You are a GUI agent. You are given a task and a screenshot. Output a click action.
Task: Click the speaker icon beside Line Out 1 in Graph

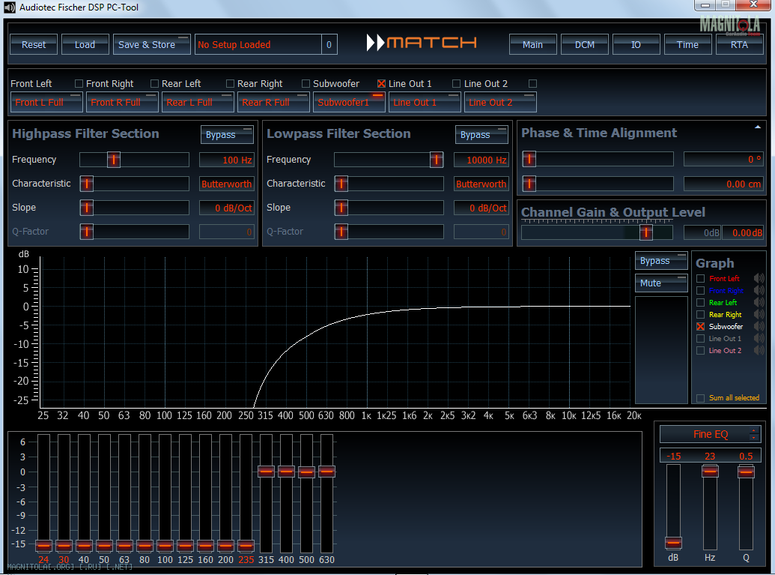[759, 338]
